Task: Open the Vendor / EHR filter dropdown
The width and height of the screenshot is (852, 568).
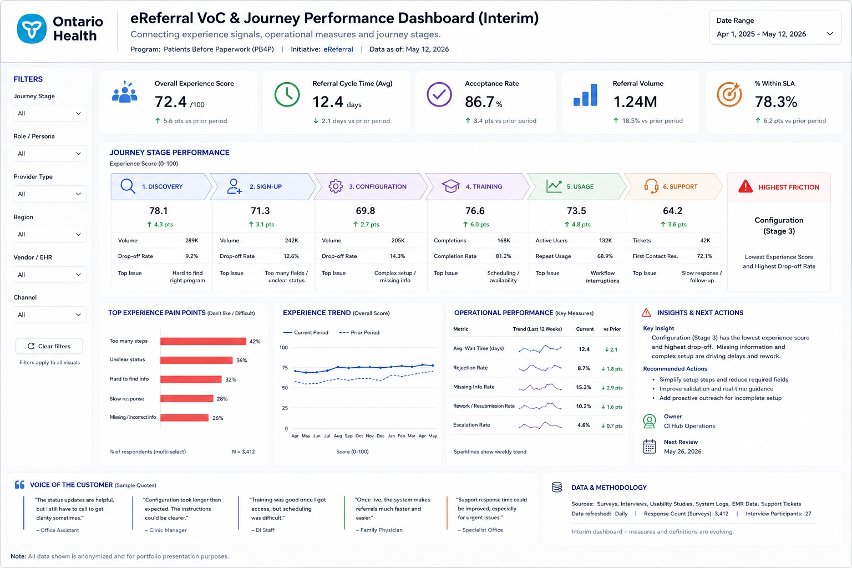Action: click(x=49, y=275)
